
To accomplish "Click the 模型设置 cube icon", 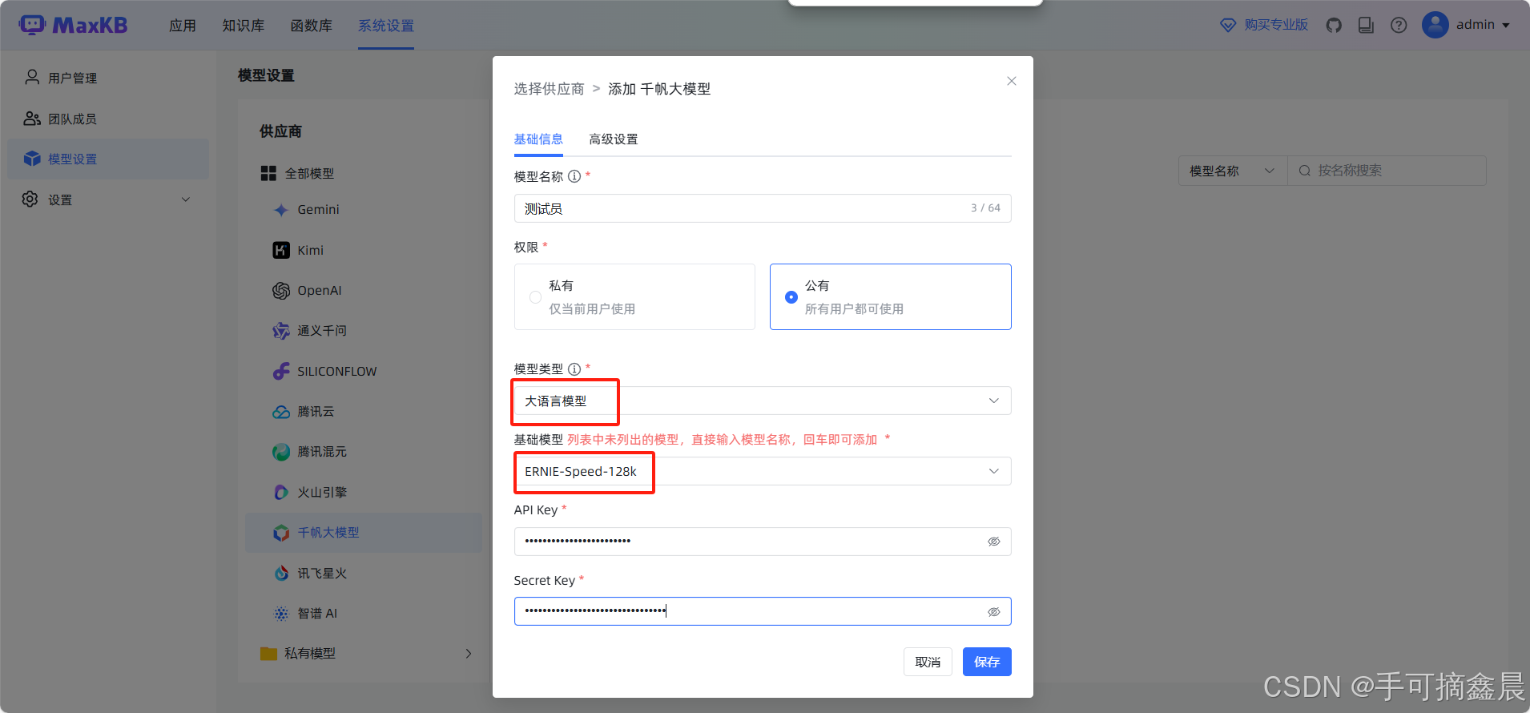I will point(32,159).
